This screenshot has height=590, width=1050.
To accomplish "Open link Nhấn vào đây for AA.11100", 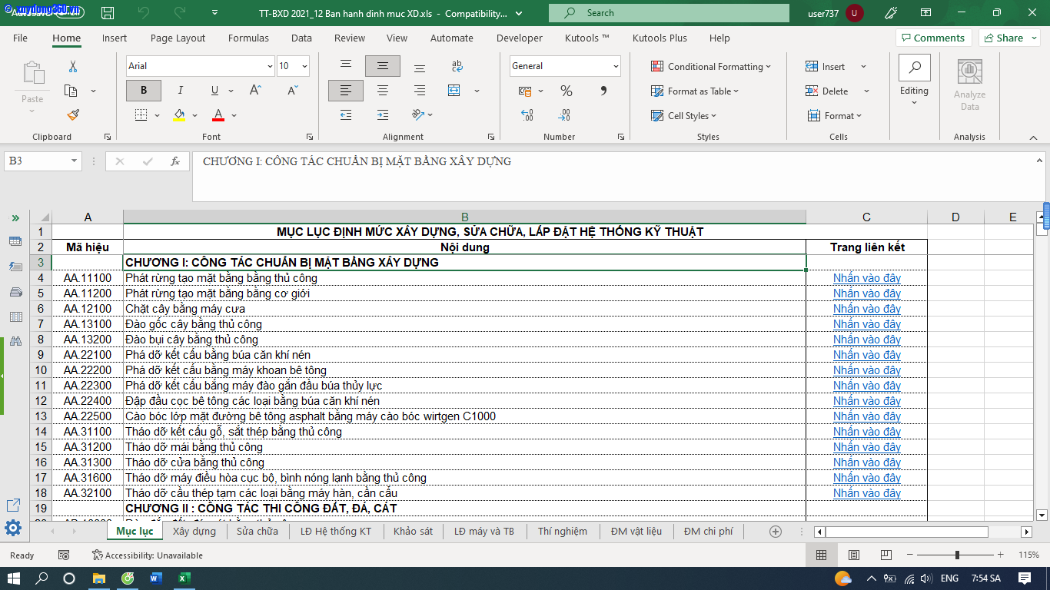I will [x=866, y=278].
